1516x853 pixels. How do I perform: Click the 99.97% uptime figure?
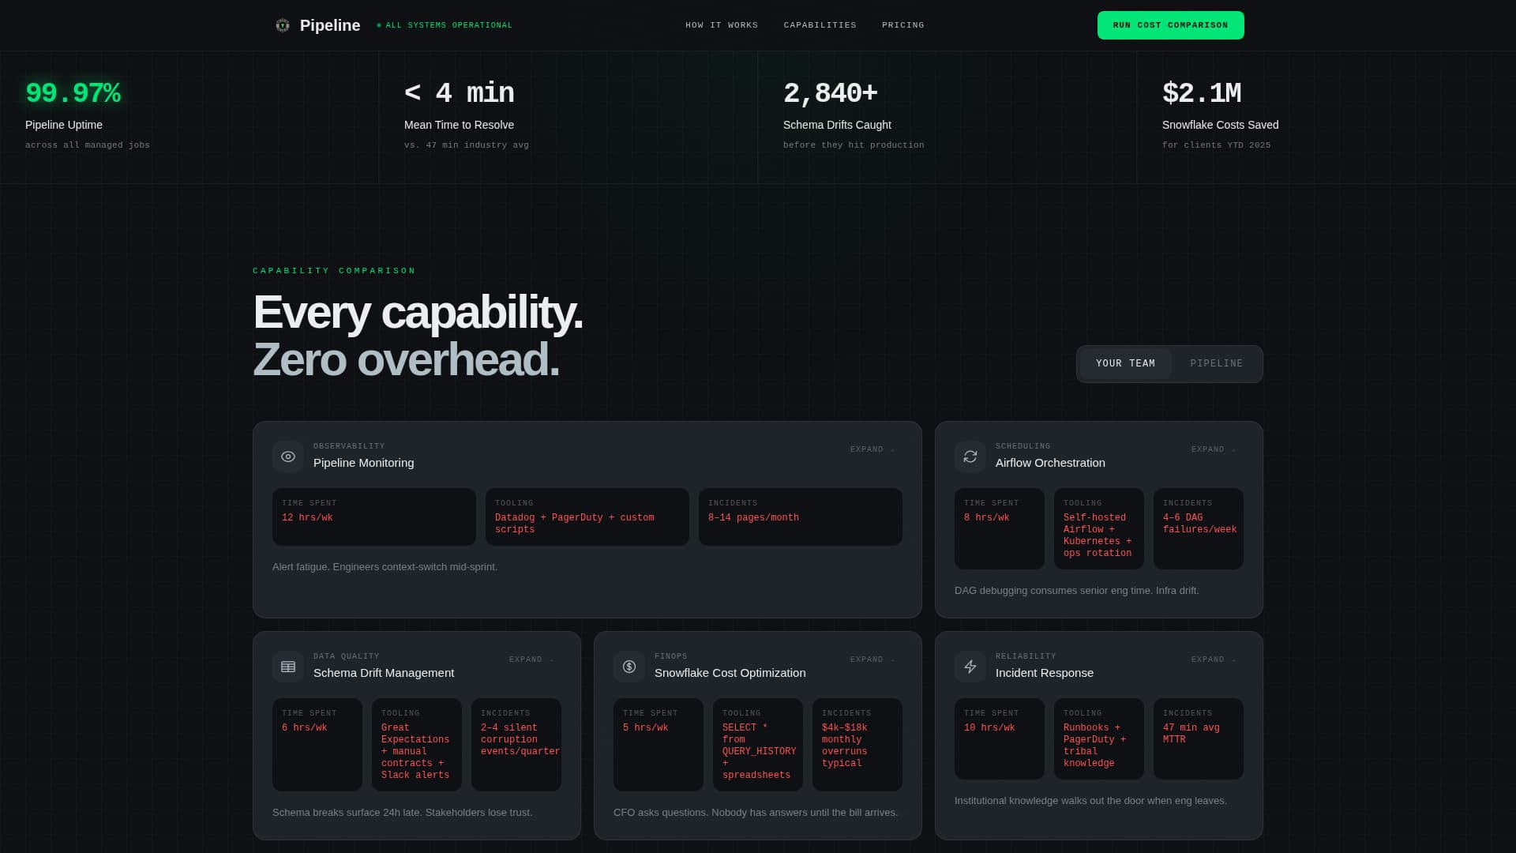coord(73,93)
